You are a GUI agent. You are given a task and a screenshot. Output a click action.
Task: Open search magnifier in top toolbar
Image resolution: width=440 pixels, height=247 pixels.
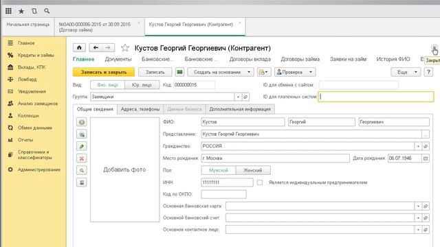47,11
